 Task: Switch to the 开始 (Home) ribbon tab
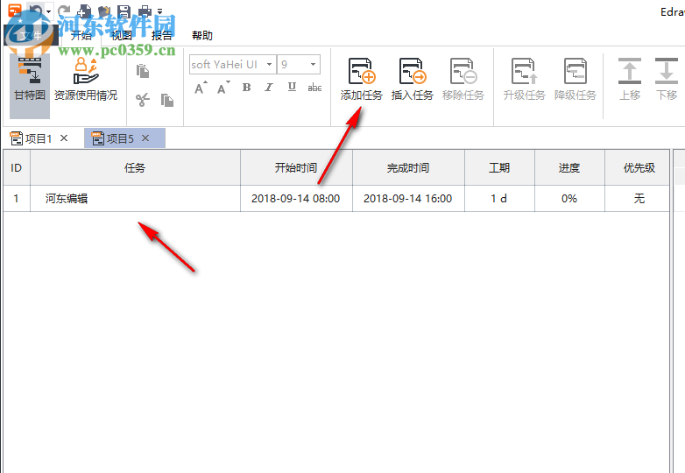point(81,35)
